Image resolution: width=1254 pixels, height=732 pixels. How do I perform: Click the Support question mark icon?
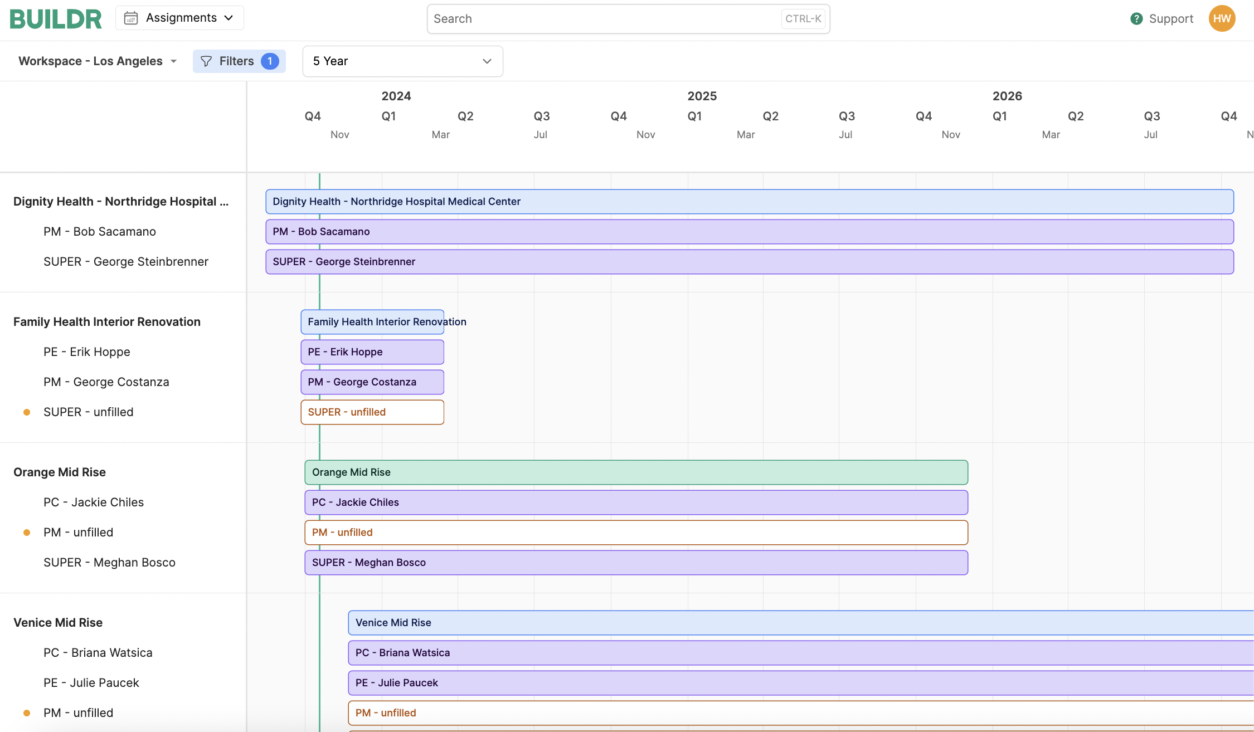pos(1136,19)
